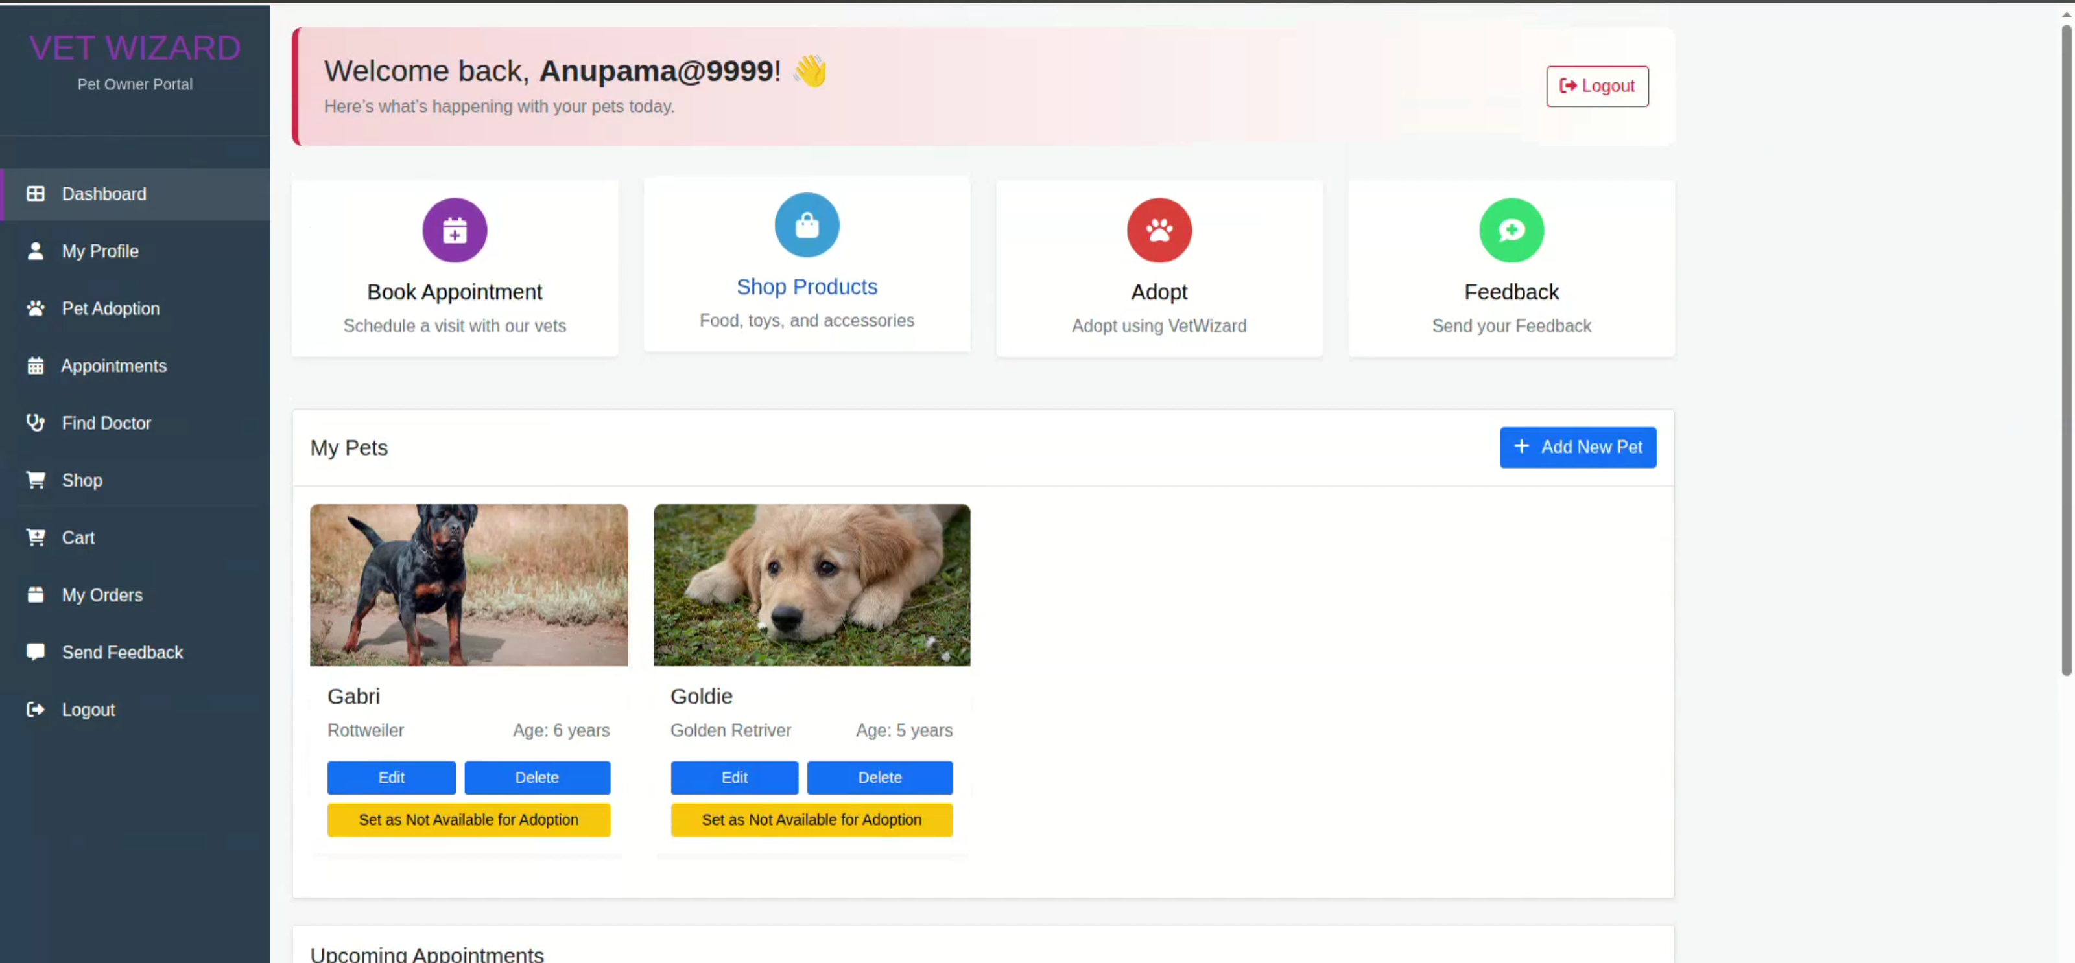Click the logout icon in the header Logout button
This screenshot has height=963, width=2075.
(x=1567, y=86)
